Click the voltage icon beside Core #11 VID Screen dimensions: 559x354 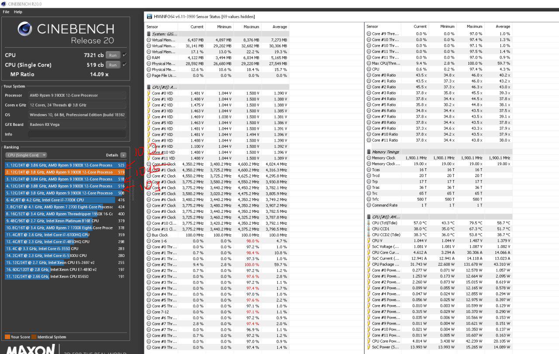tap(148, 158)
